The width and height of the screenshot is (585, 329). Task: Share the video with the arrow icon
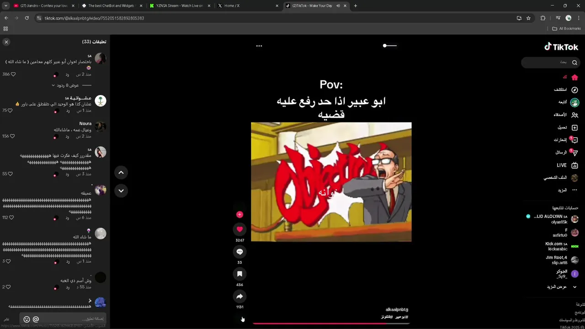point(239,296)
